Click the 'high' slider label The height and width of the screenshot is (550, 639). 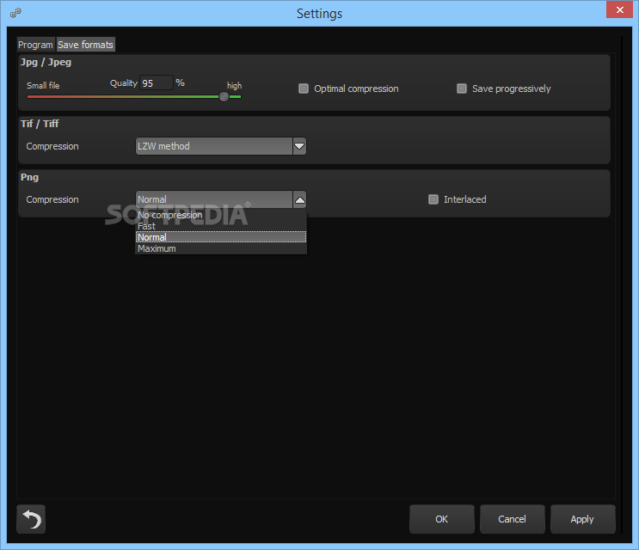234,86
